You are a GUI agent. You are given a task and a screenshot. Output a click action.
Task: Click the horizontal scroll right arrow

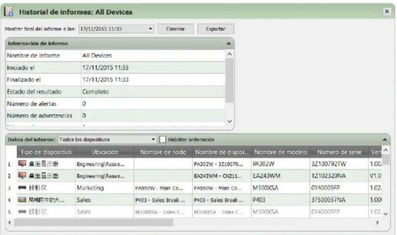[x=377, y=223]
